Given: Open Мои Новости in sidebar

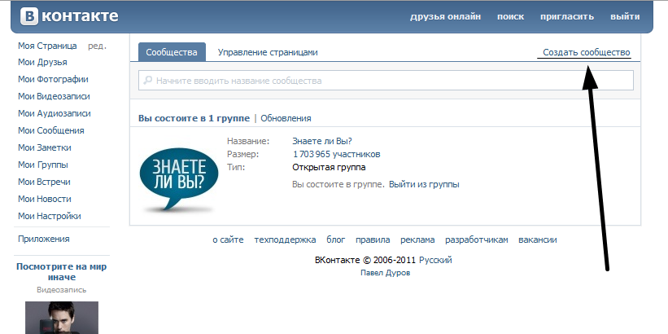Looking at the screenshot, I should 44,199.
